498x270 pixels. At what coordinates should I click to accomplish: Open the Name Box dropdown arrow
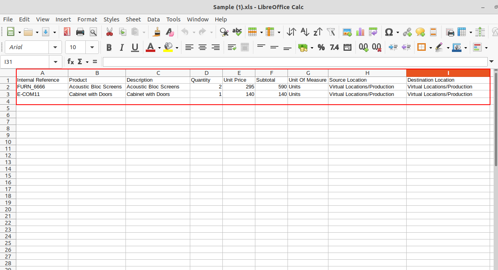pos(55,62)
